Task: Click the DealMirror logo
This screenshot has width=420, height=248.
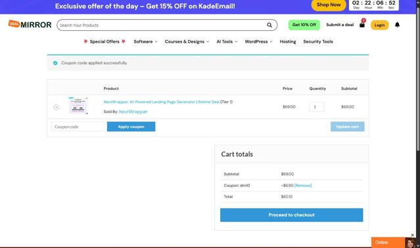Action: [x=30, y=24]
